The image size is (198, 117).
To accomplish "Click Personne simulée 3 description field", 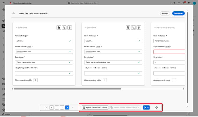I will [x=169, y=62].
